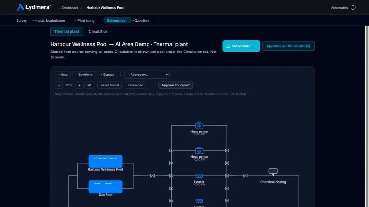Select the Chemical dosing icon
369x207 pixels.
point(273,172)
